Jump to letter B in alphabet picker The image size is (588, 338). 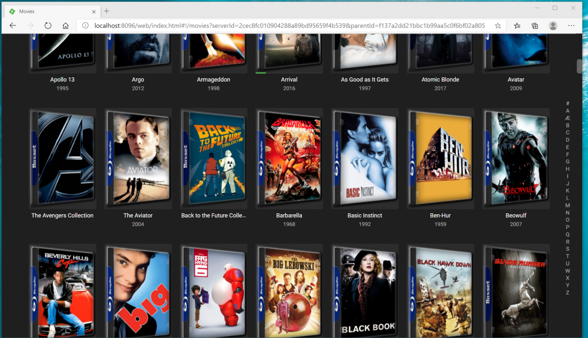click(567, 125)
